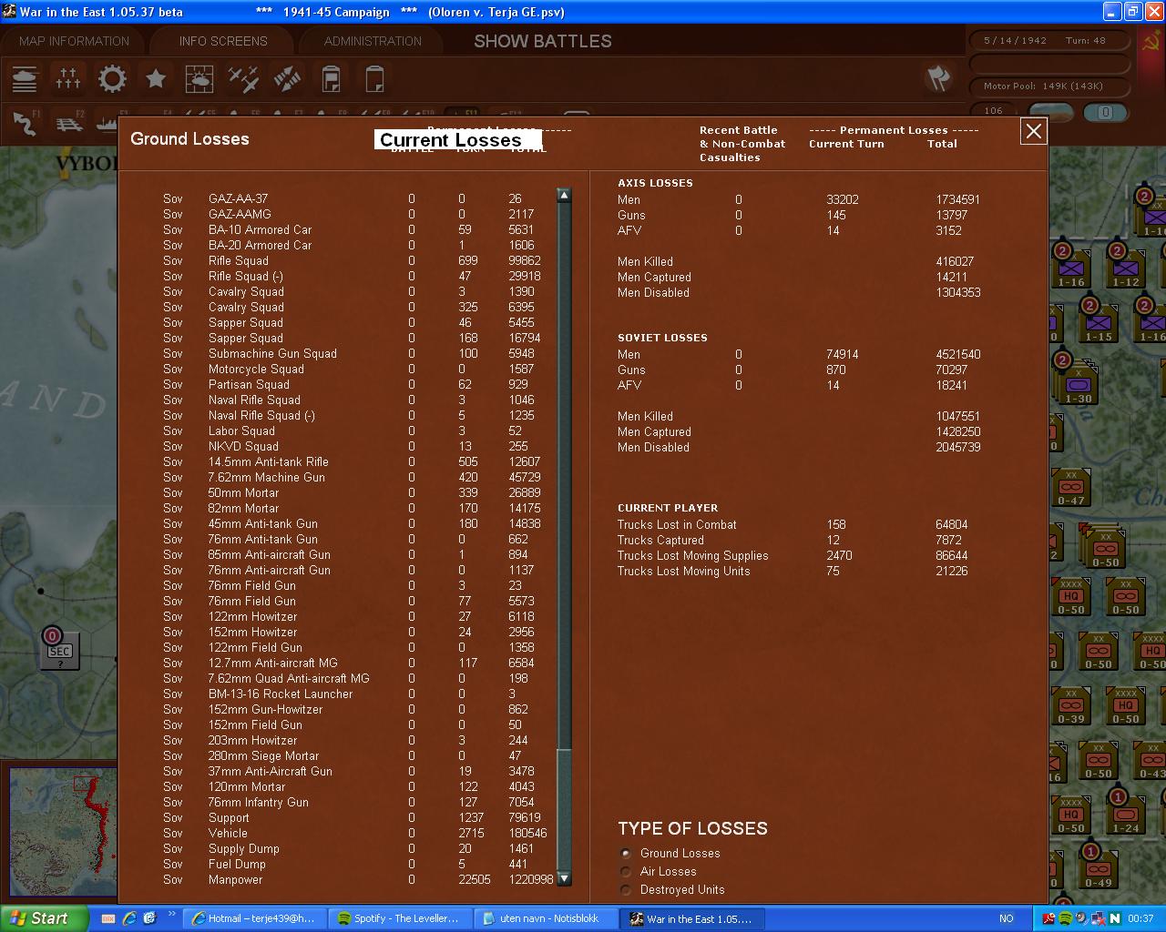Select the 0-47 unit counter on map
This screenshot has height=932, width=1166.
(x=1071, y=488)
